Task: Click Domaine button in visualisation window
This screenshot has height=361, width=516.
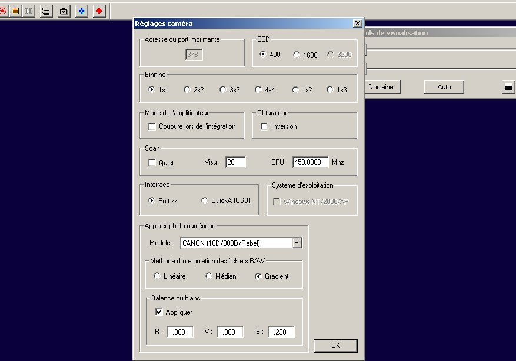Action: coord(382,87)
